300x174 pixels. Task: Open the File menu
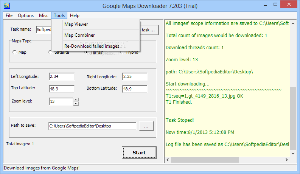tap(9, 16)
